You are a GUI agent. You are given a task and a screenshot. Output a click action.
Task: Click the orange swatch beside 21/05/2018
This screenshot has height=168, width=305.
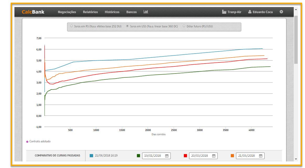point(232,156)
